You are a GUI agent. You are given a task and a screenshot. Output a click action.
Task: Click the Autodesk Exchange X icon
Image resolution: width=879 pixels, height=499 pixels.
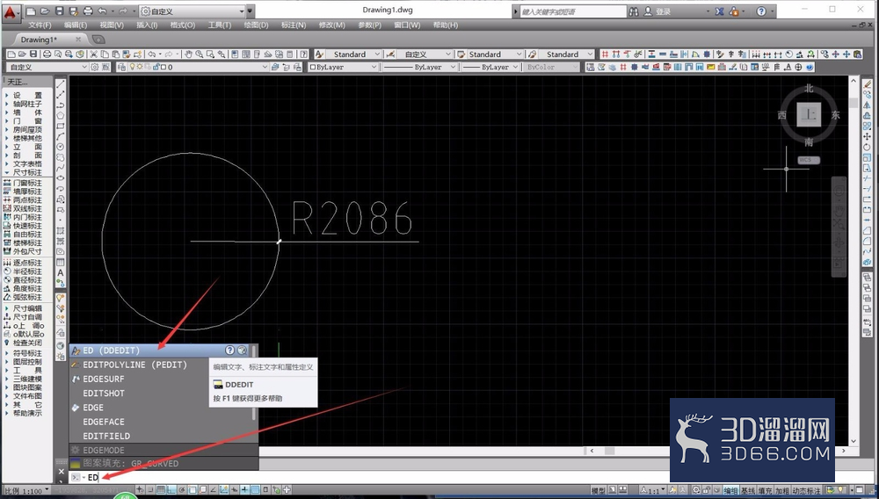click(x=720, y=11)
